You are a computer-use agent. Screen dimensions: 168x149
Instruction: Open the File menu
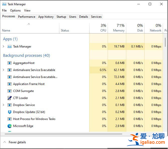pos(4,10)
